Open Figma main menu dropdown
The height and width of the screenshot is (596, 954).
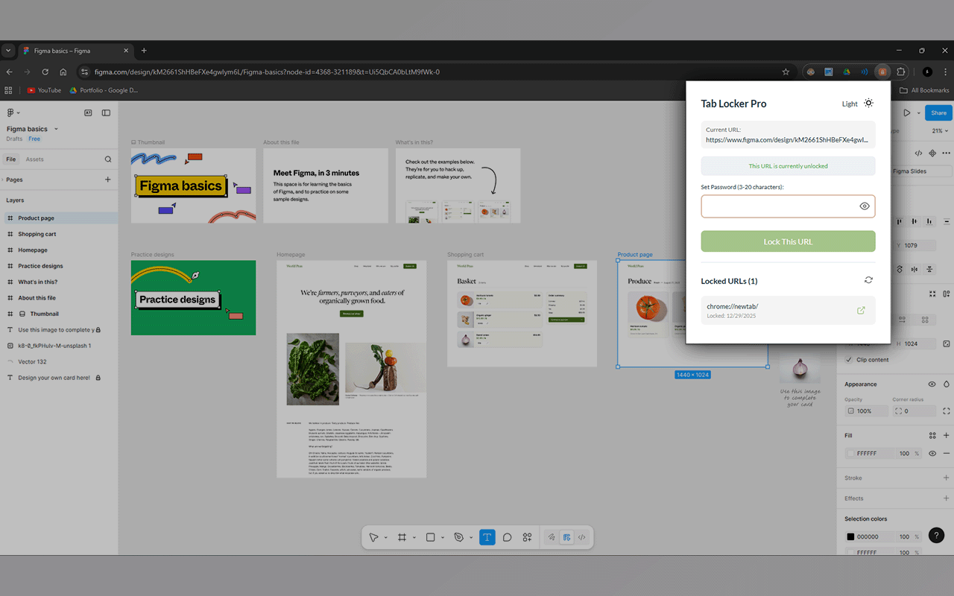(13, 113)
